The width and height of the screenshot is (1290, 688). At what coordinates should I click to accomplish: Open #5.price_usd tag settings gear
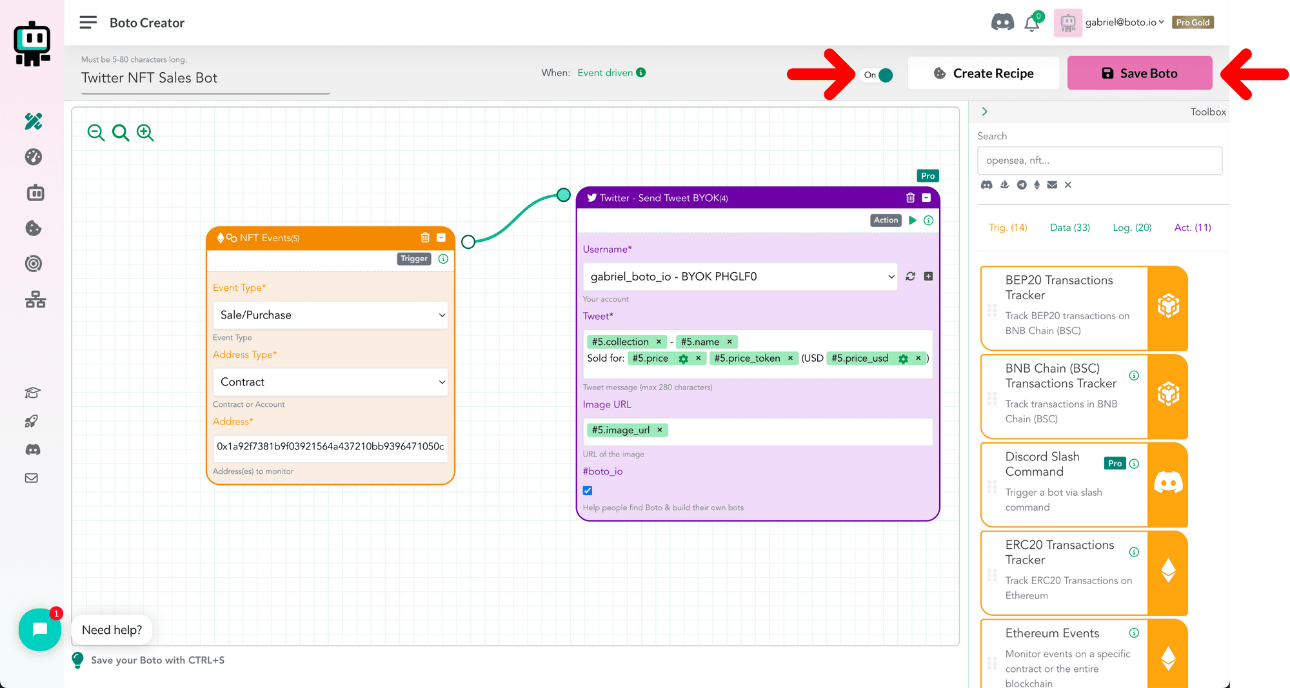[904, 359]
